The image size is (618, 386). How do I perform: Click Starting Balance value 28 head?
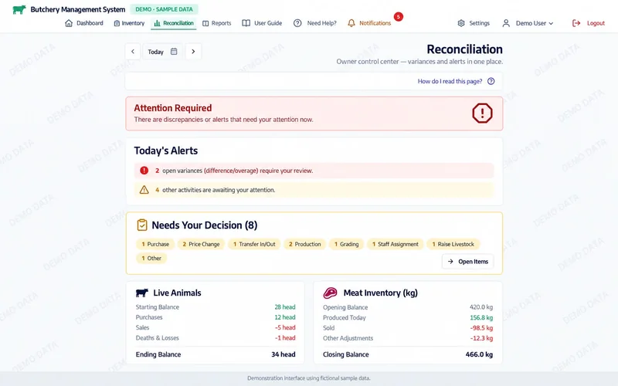coord(285,306)
